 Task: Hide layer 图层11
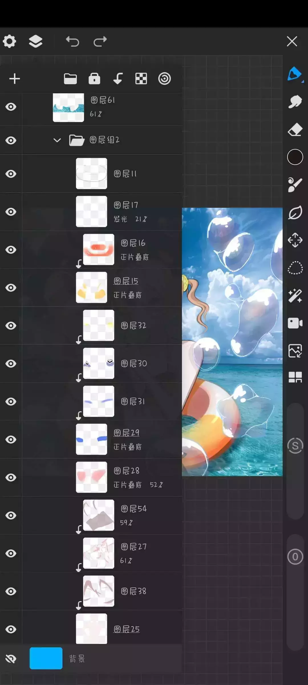(x=11, y=174)
